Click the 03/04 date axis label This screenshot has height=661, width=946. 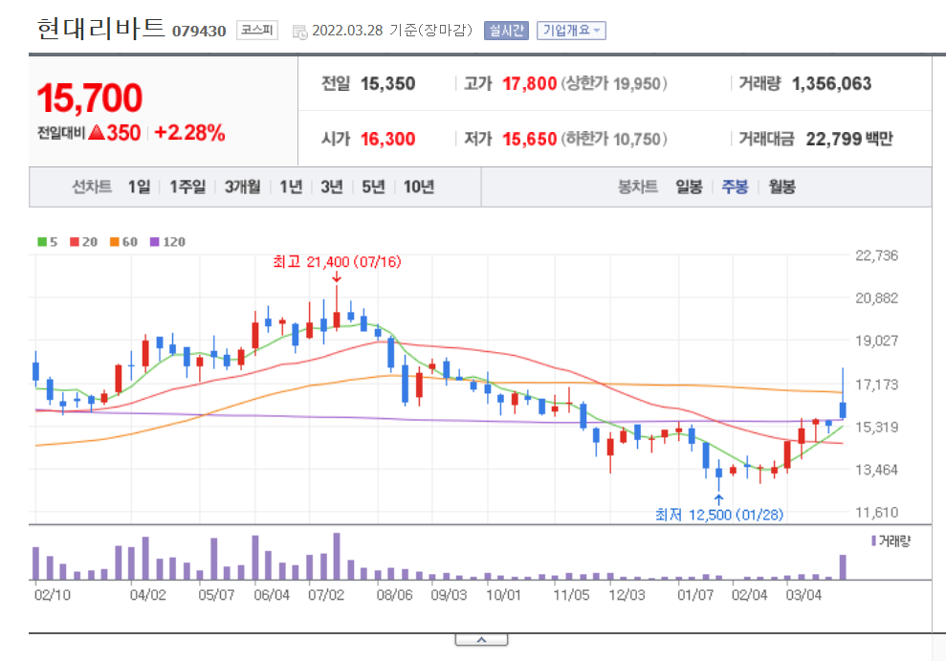pos(803,595)
